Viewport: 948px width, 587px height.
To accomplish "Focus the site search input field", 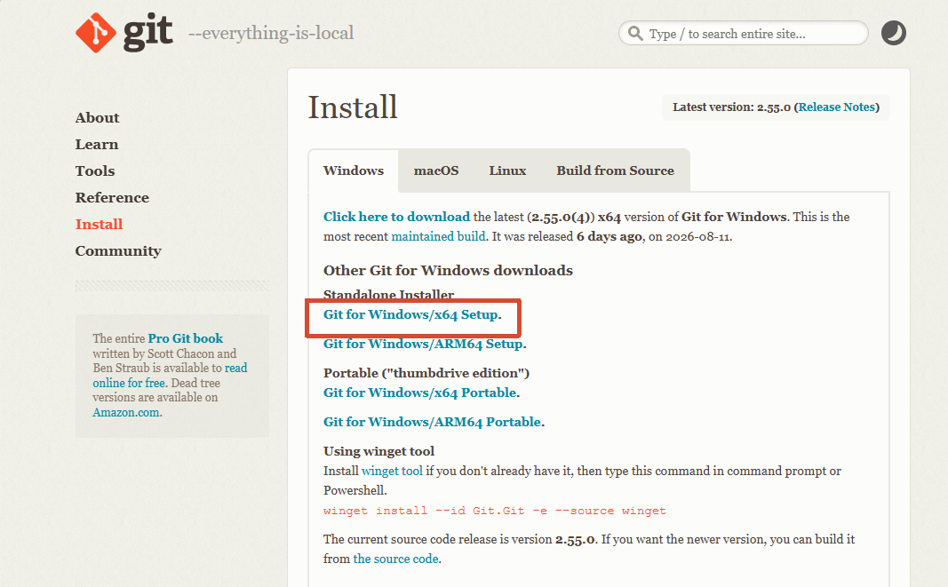I will (x=743, y=33).
